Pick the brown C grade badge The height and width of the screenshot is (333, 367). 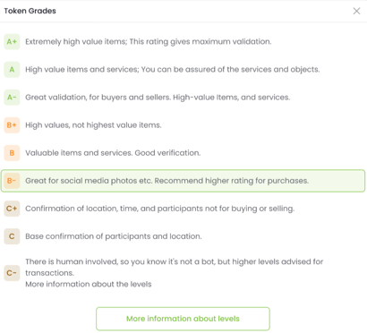[x=12, y=236]
